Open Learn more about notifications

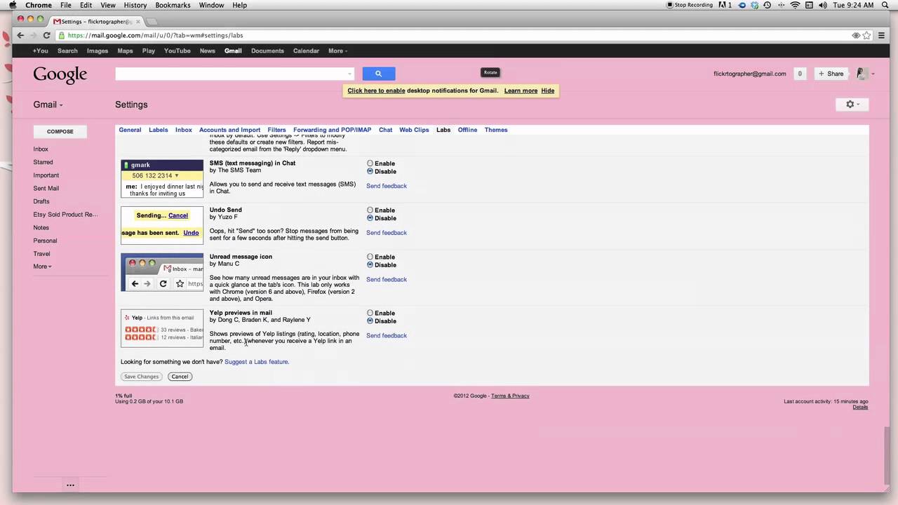[521, 90]
